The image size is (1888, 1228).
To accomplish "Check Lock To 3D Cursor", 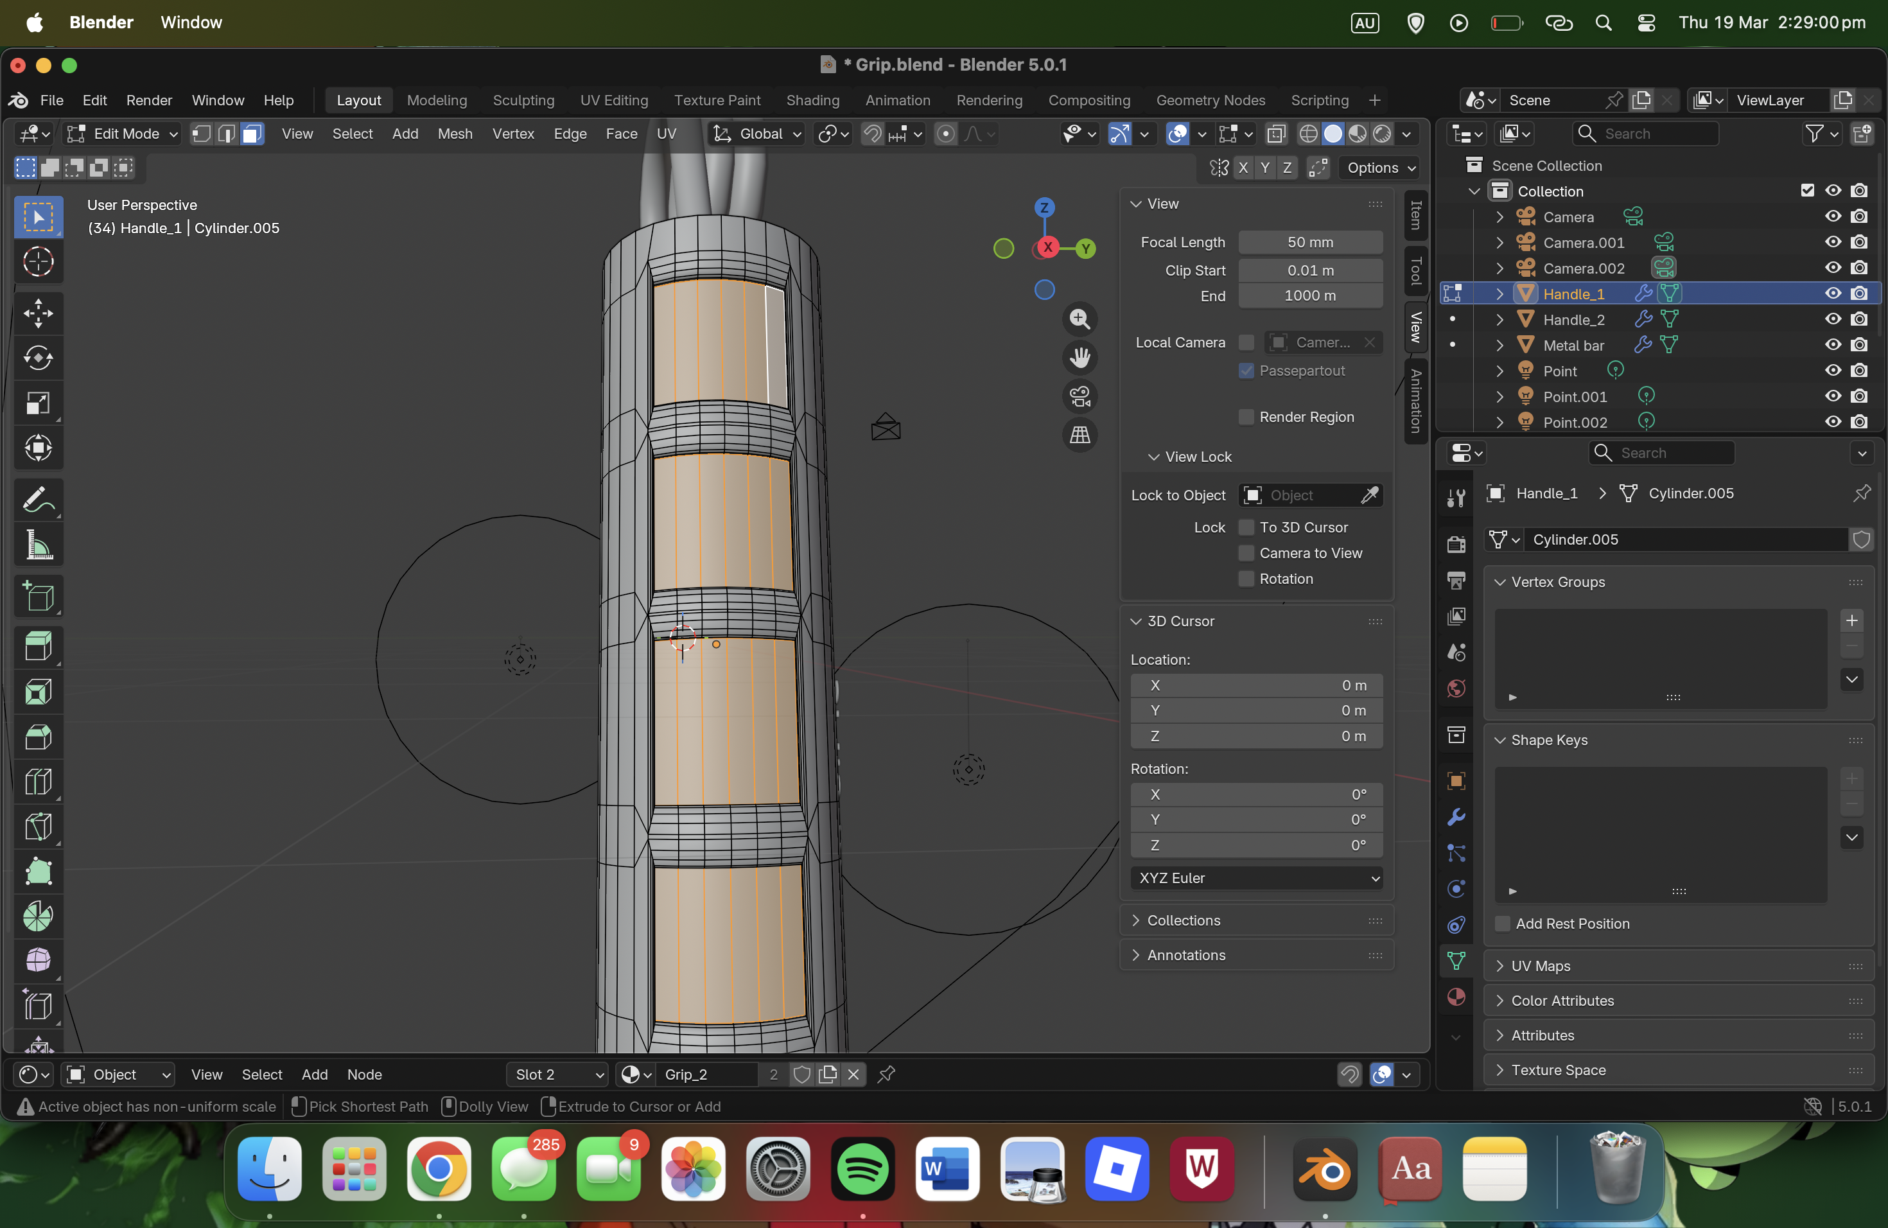I will point(1246,527).
